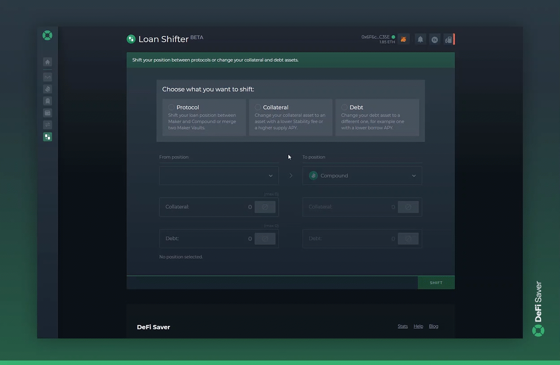Open the Maker protocol sidebar icon
560x365 pixels.
[x=47, y=77]
